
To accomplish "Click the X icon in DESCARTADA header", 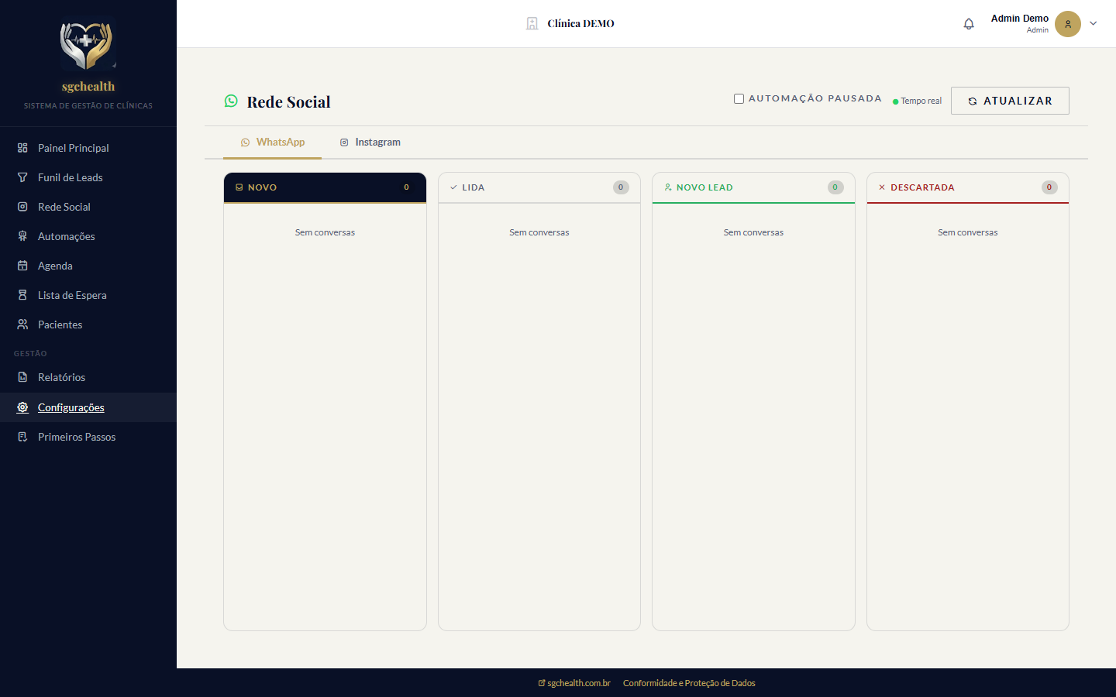I will tap(882, 187).
